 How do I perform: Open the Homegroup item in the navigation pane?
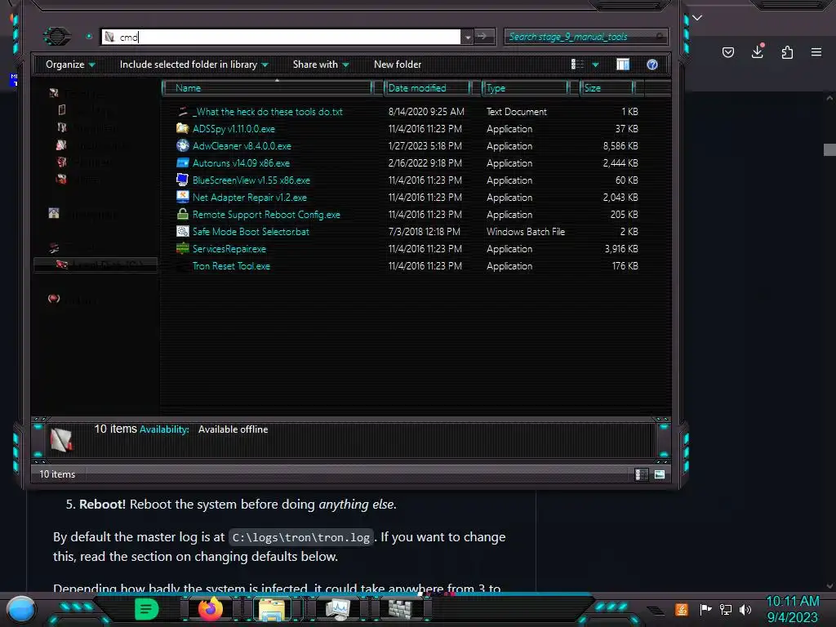click(x=85, y=215)
